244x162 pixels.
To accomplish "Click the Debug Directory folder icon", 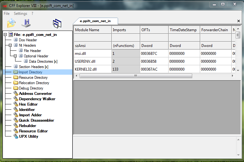I will point(16,88).
